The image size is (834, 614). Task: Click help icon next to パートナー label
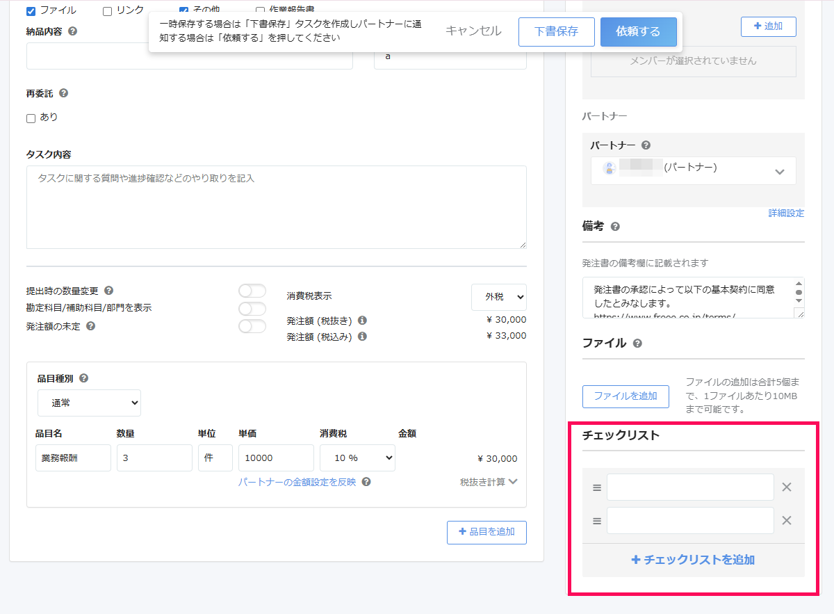point(646,145)
